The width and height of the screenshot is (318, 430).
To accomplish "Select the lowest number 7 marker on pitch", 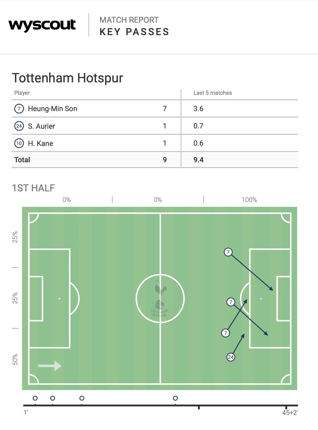I will (226, 333).
